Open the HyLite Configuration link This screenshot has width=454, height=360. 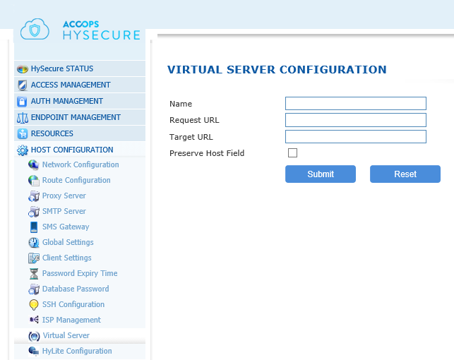(77, 351)
